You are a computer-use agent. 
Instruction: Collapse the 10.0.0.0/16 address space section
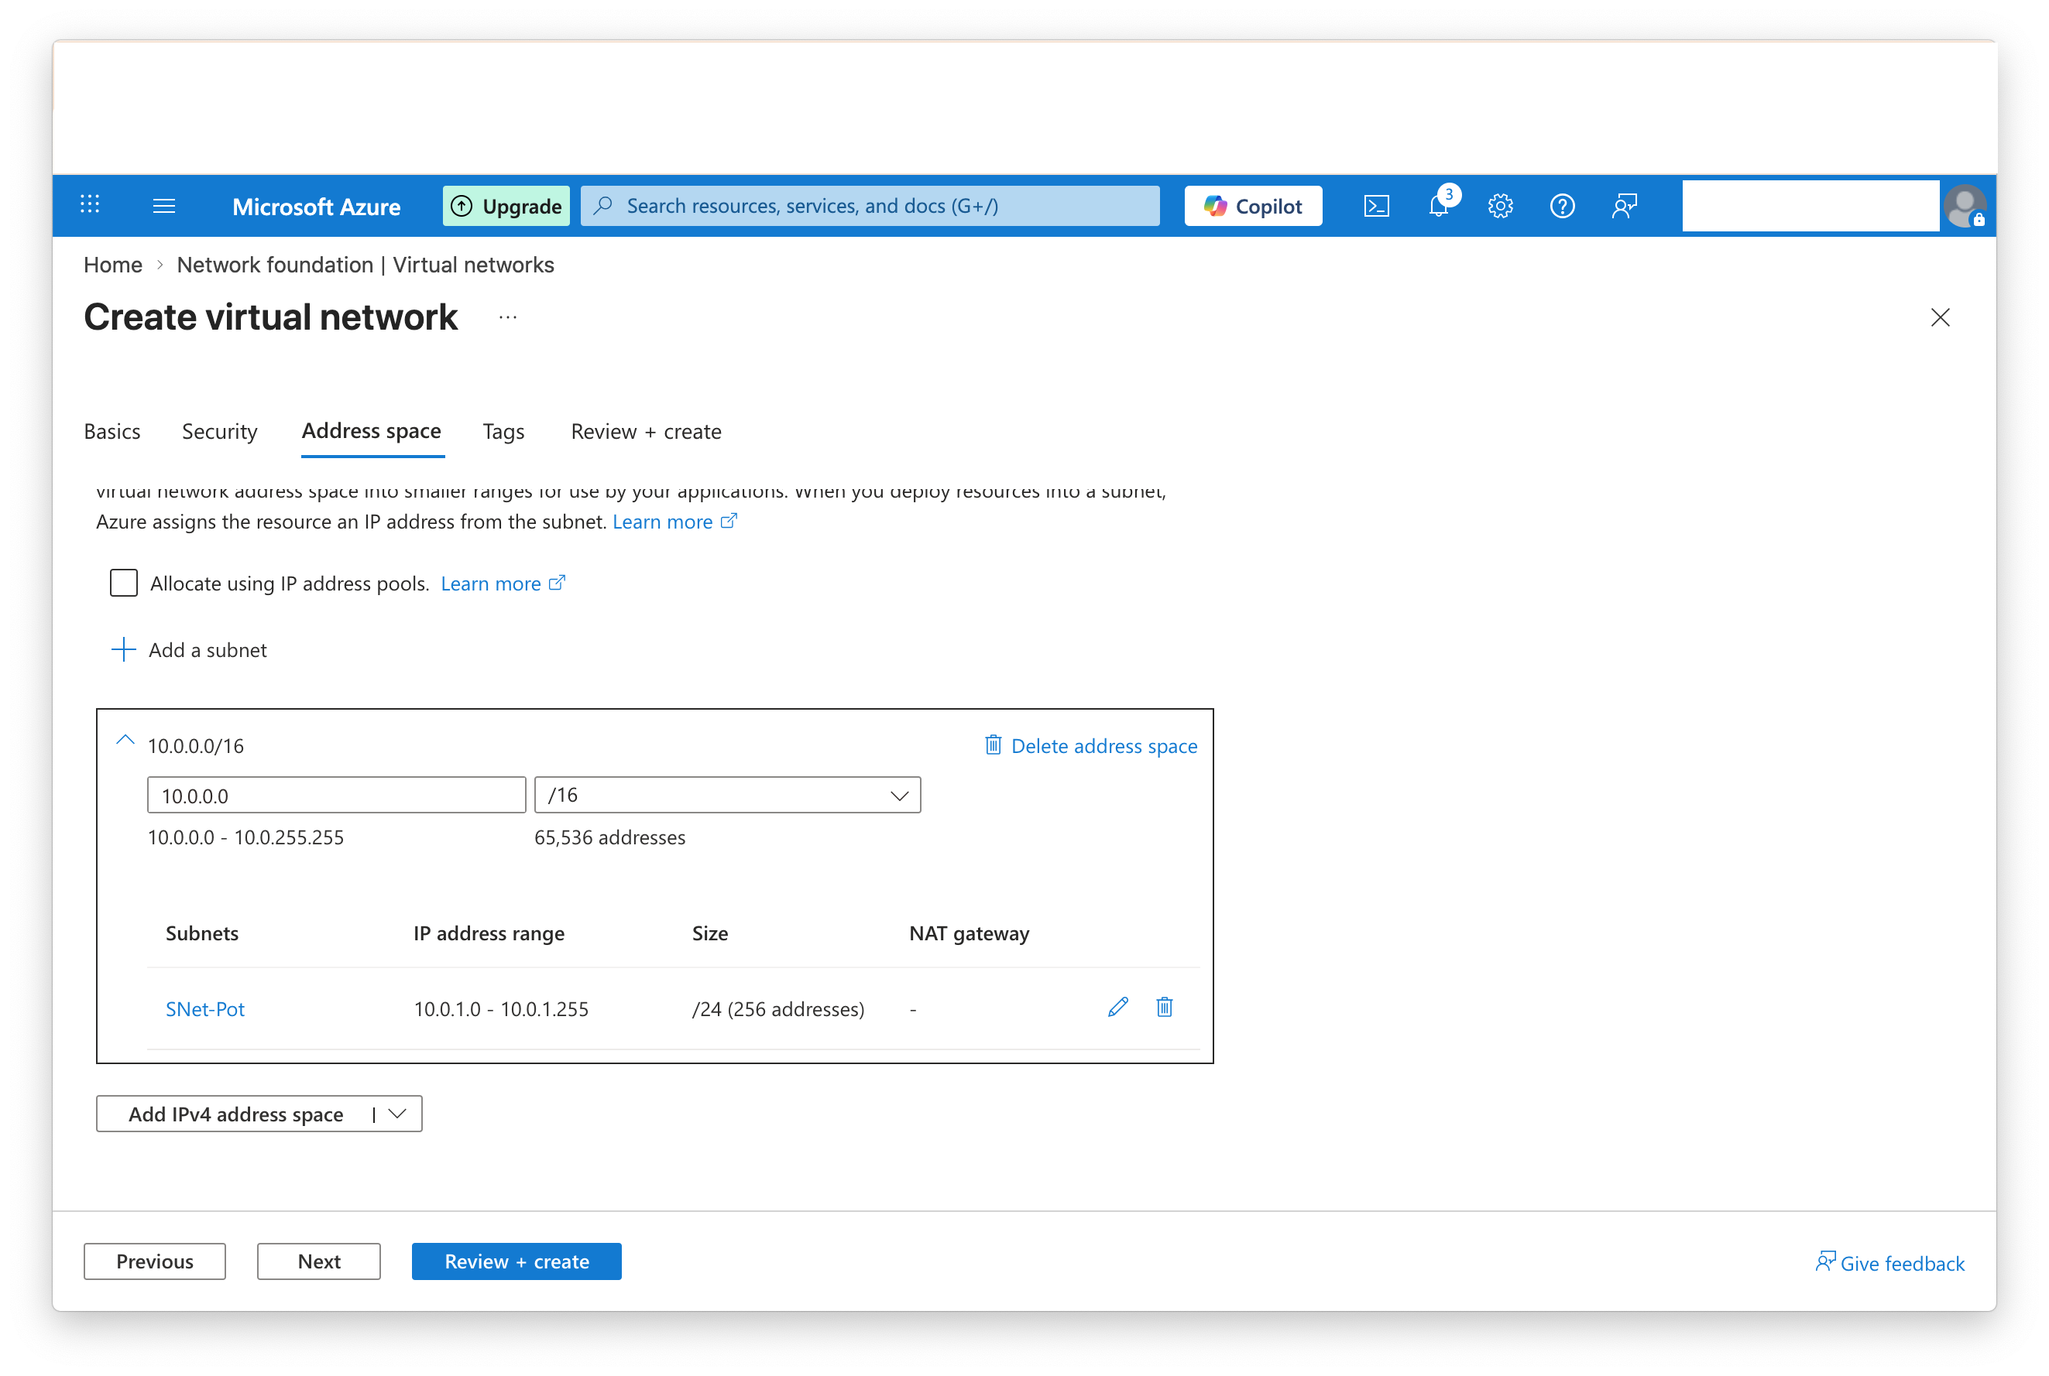(125, 741)
